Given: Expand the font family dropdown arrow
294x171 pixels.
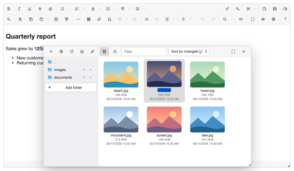Looking at the screenshot, I should tap(100, 9).
